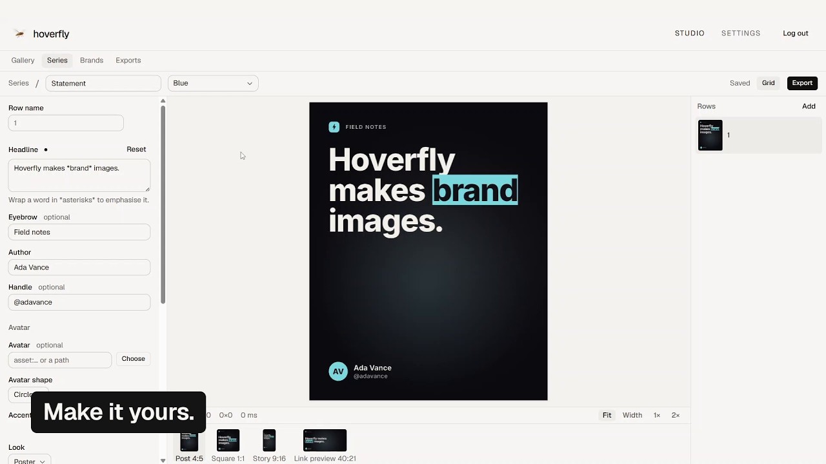Image resolution: width=826 pixels, height=464 pixels.
Task: Click the 0 ms render time text
Action: [249, 415]
